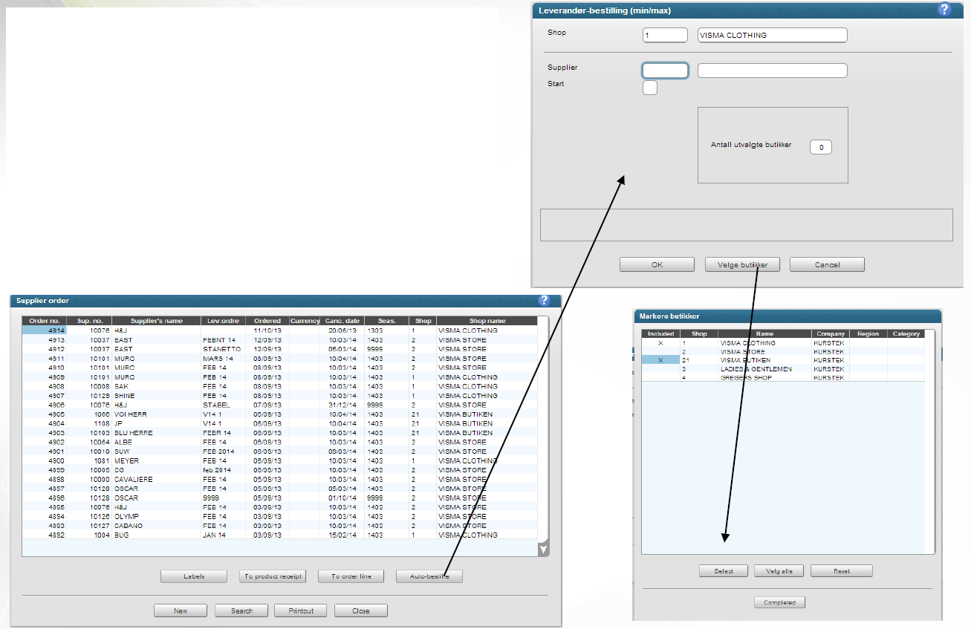
Task: Click Seas. column header
Action: 386,321
